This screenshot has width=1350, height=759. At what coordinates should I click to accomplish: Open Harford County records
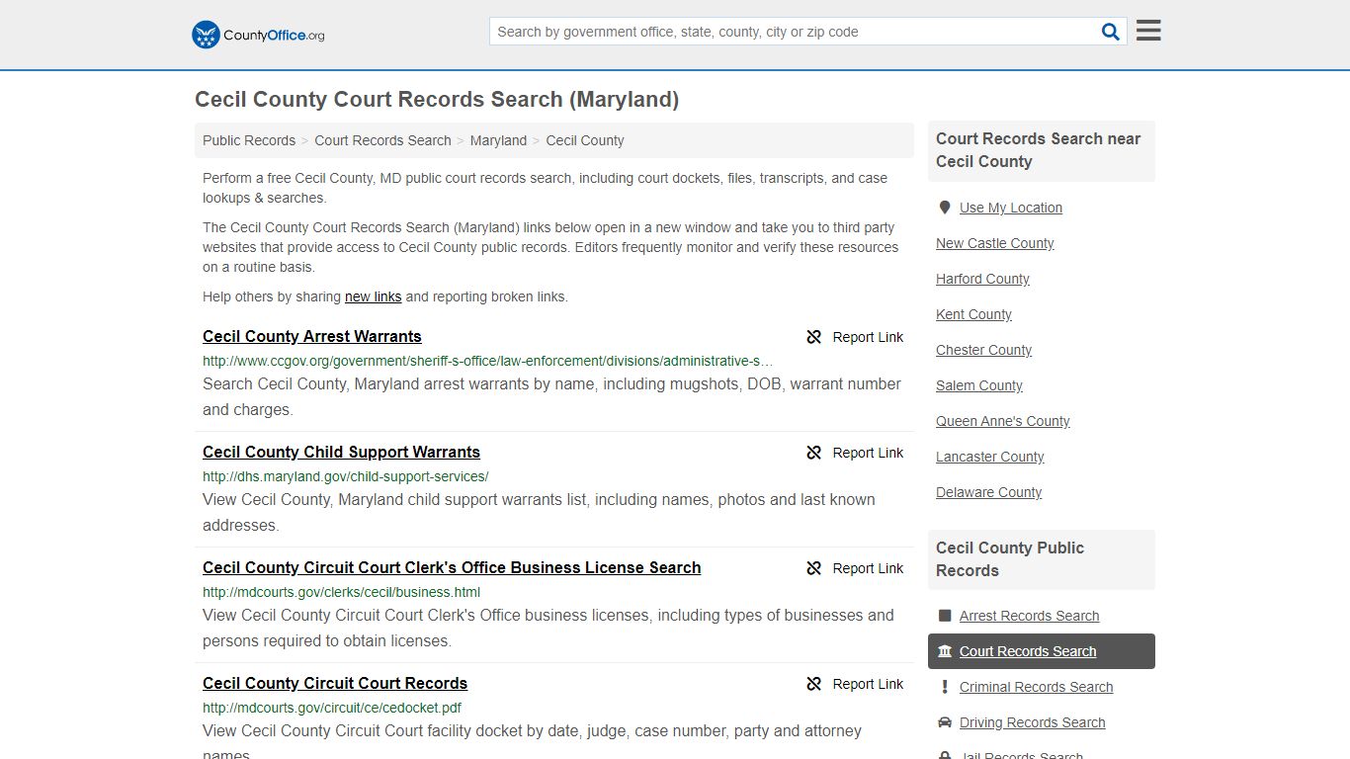pyautogui.click(x=982, y=279)
